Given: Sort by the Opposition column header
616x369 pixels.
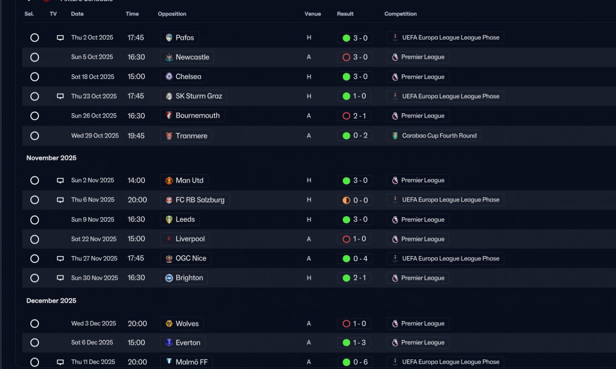Looking at the screenshot, I should pos(172,14).
